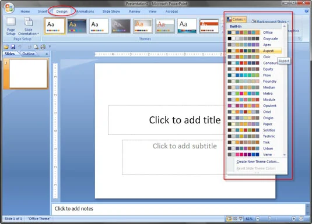Open the Review ribbon tab
The image size is (312, 224).
[135, 12]
